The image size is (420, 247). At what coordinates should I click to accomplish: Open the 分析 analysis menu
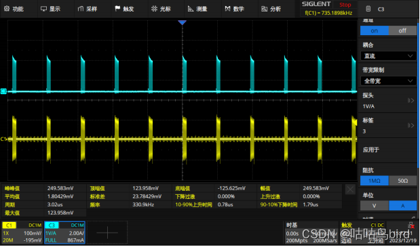pos(271,9)
